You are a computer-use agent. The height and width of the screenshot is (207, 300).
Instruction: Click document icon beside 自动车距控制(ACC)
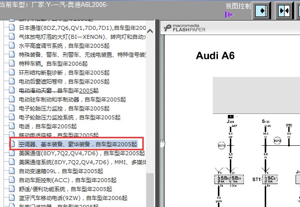pos(11,180)
